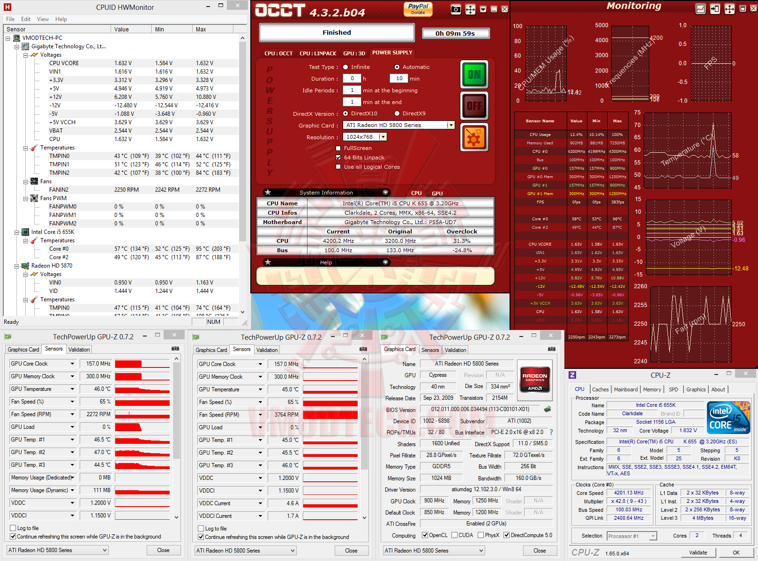Switch to the CPU : LINPACK tab in OCCT

coord(318,53)
